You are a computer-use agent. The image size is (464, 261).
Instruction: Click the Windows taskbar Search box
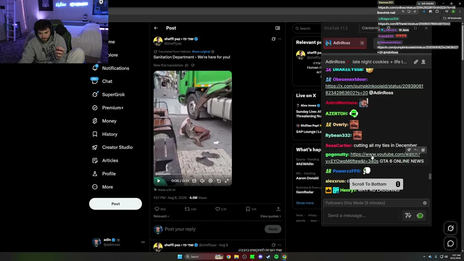coord(204,257)
